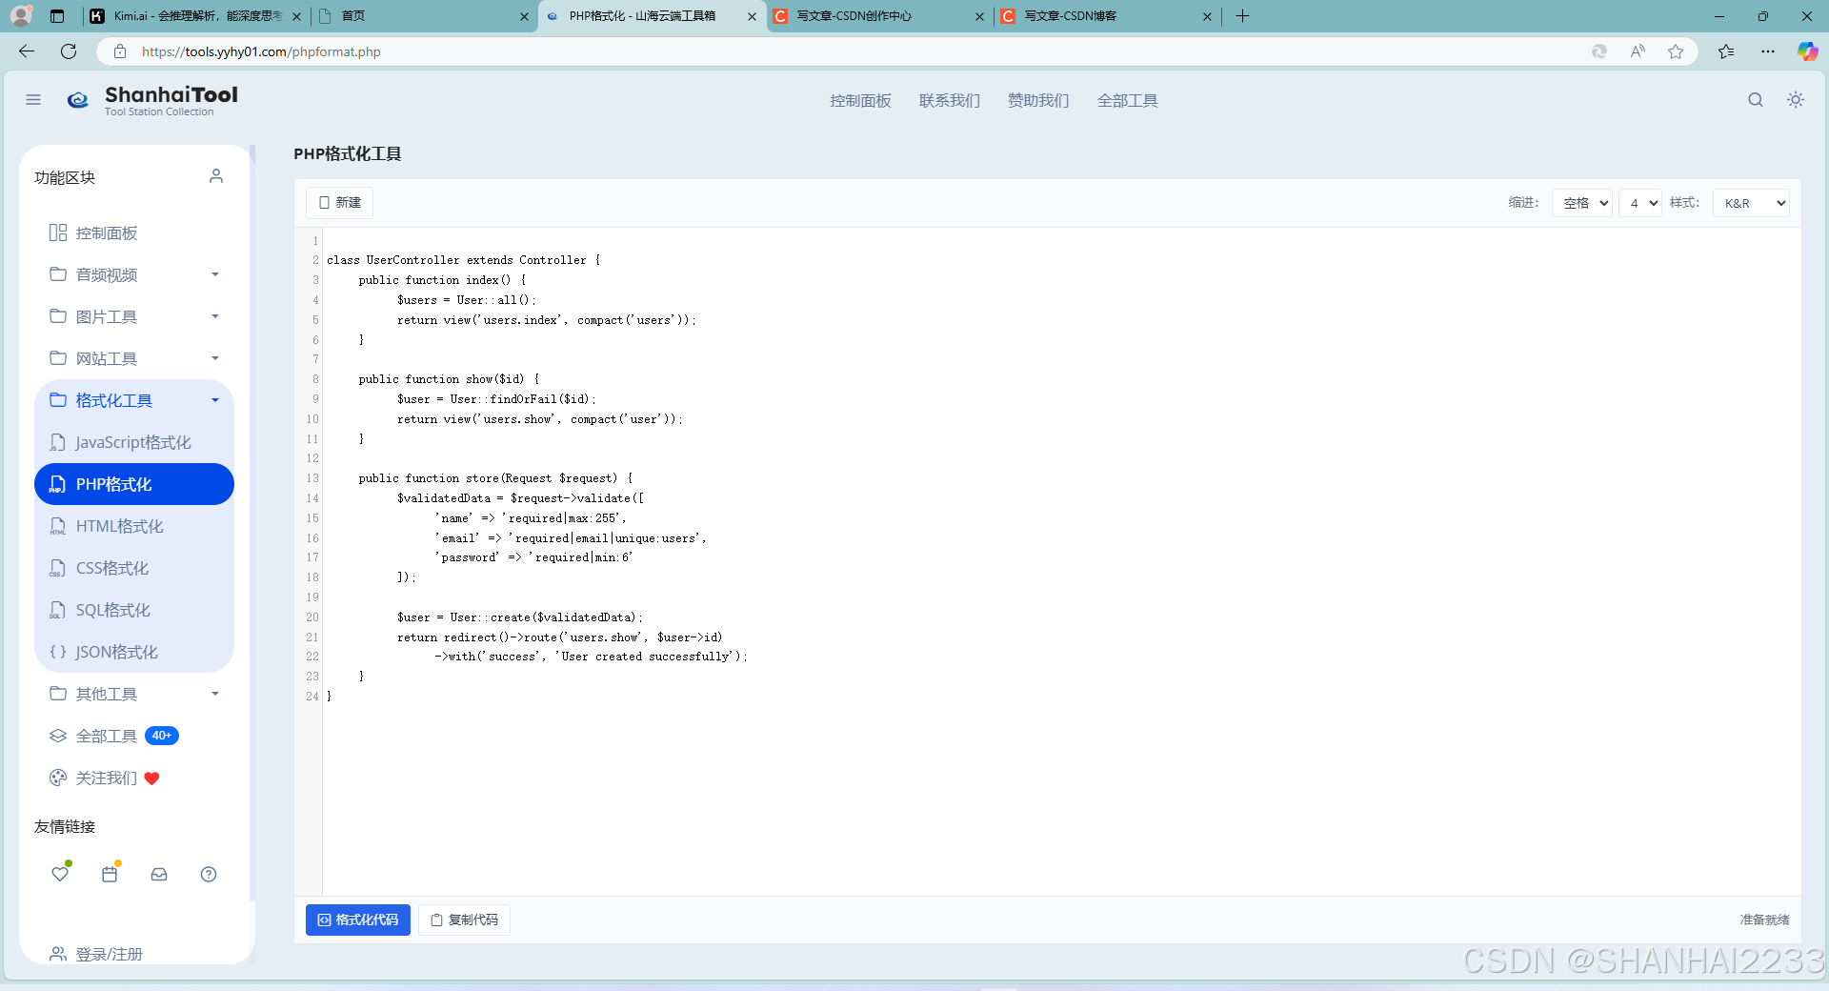Viewport: 1829px width, 991px height.
Task: Go back with browser back arrow
Action: coord(27,51)
